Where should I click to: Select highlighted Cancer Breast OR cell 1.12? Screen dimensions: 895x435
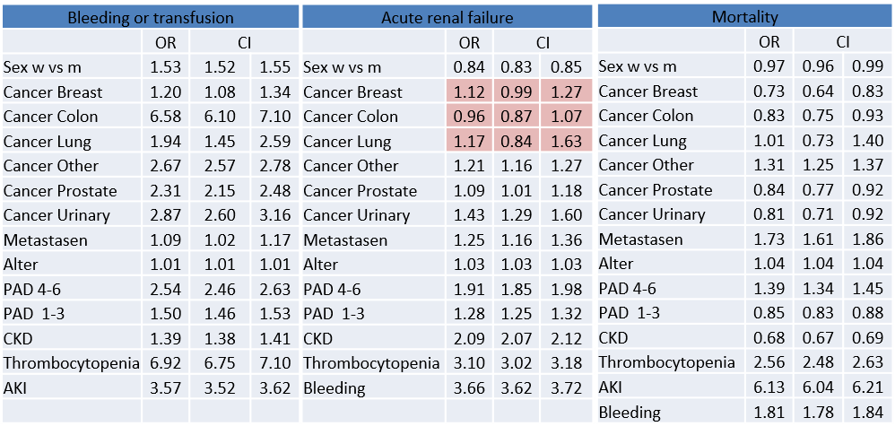pyautogui.click(x=468, y=92)
